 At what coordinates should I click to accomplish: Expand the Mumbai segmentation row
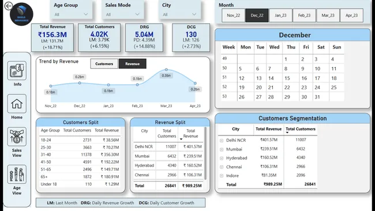click(222, 149)
